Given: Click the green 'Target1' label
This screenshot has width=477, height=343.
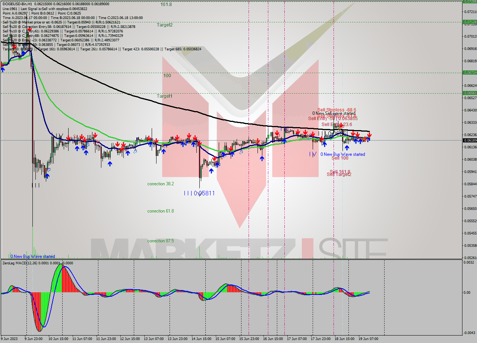Looking at the screenshot, I should (x=164, y=96).
